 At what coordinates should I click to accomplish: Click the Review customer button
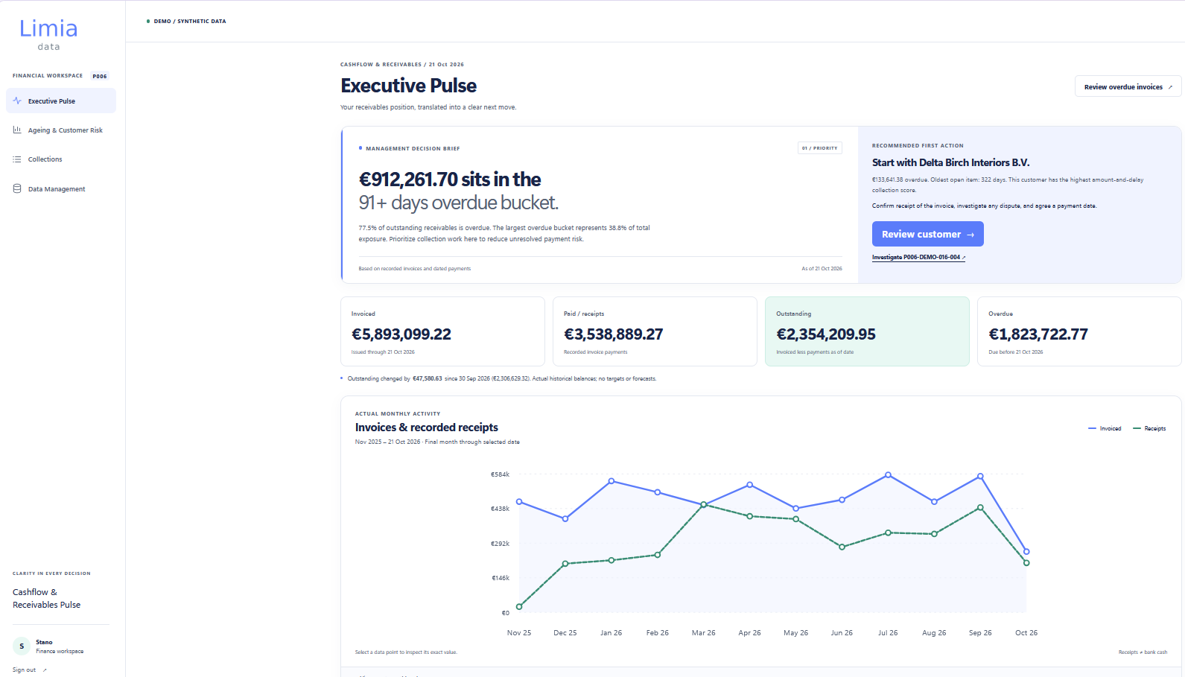click(927, 234)
